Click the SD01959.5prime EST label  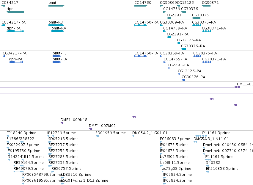111,133
